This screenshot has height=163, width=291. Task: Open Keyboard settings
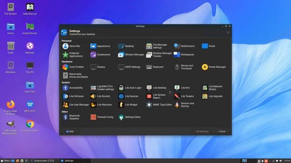(x=155, y=67)
